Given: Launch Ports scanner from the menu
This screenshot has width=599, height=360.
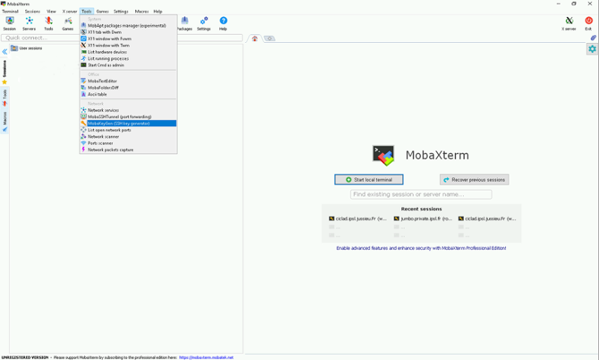Looking at the screenshot, I should point(128,143).
